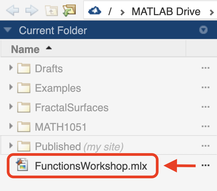The image size is (217, 191).
Task: Open ellipsis menu for Drafts folder
Action: click(x=206, y=68)
